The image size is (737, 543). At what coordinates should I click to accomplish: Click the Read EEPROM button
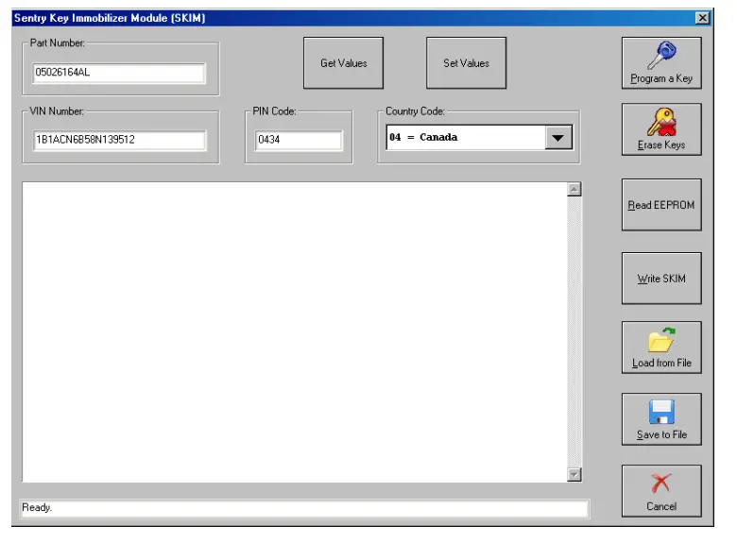point(661,205)
